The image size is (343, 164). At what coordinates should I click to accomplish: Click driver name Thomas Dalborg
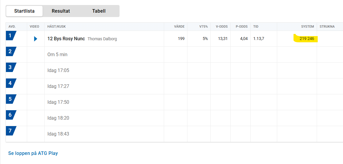click(102, 39)
